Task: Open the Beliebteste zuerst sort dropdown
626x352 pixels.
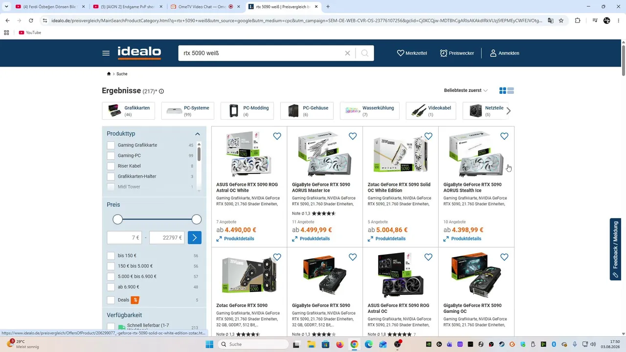Action: coord(466,90)
